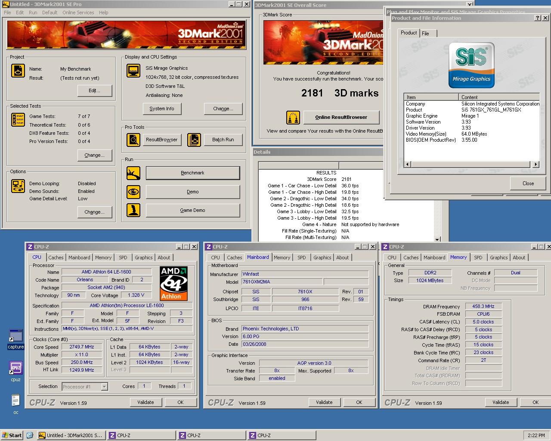Click the ResultBrowser button in Pro Tools
The height and width of the screenshot is (441, 551).
[162, 140]
